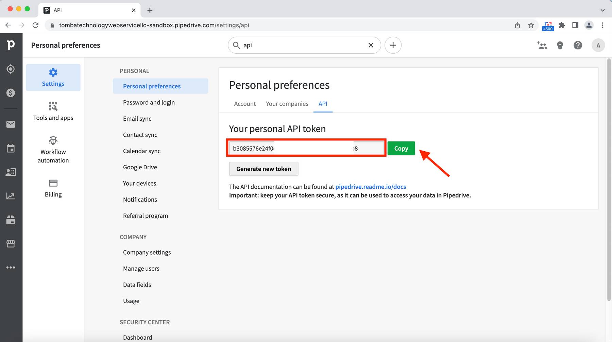Viewport: 612px width, 342px height.
Task: Open Calendar sync settings
Action: point(142,151)
